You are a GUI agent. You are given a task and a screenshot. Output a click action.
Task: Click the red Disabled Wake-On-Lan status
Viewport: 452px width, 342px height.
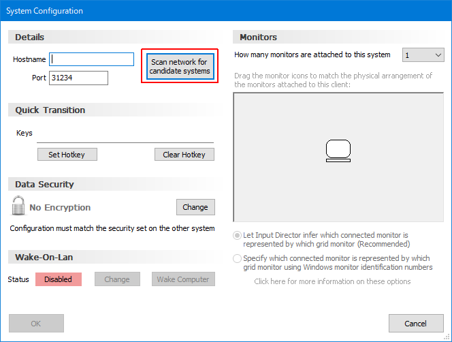click(59, 279)
